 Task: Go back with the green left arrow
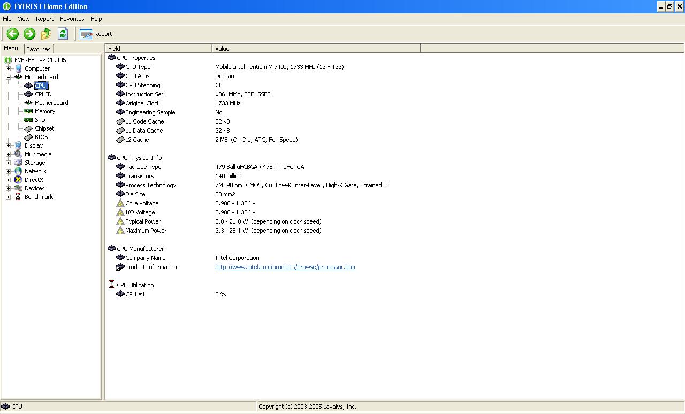12,34
